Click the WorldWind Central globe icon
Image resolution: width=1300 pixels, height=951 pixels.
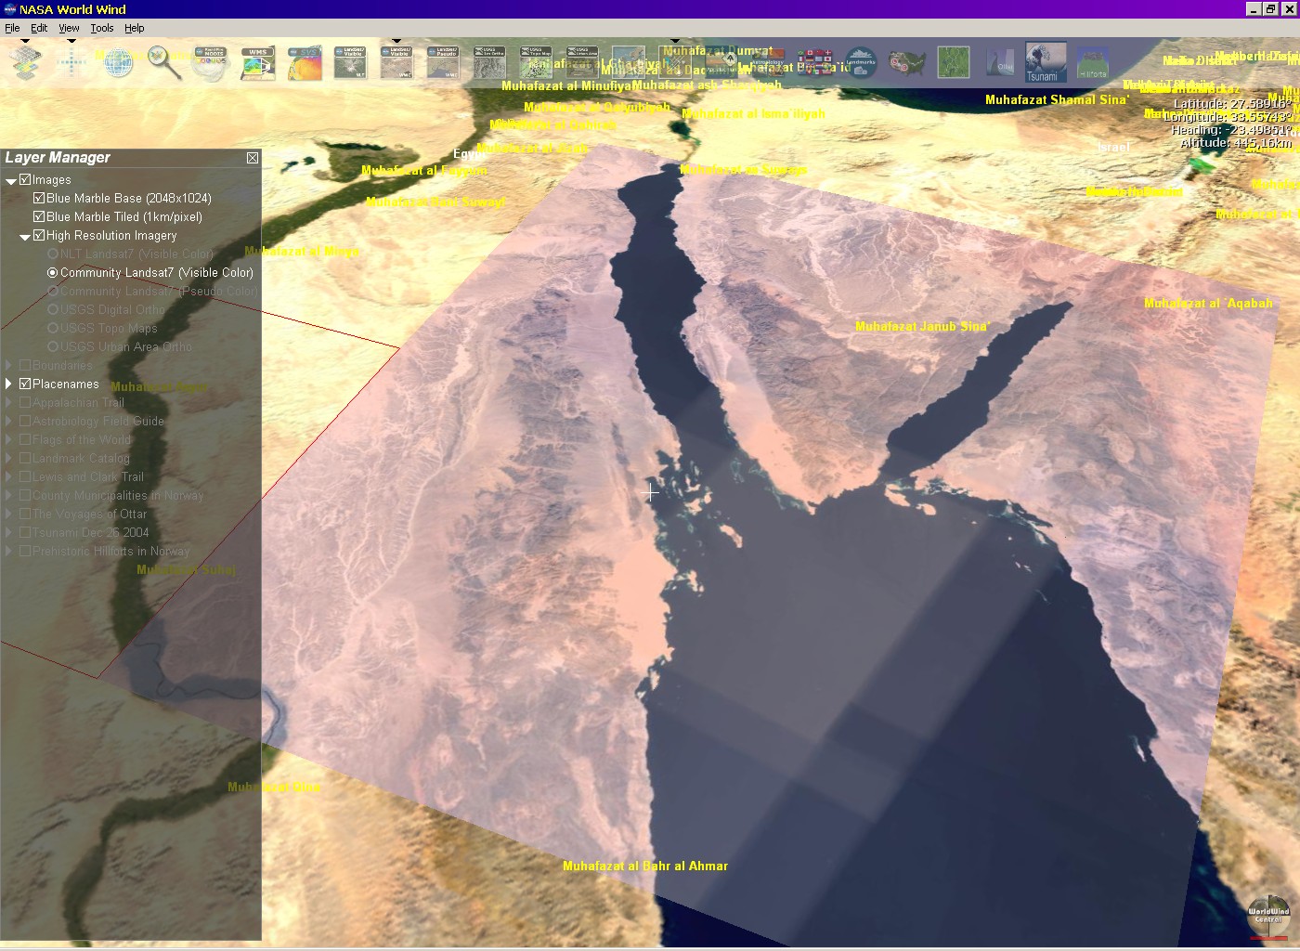pos(1268,916)
